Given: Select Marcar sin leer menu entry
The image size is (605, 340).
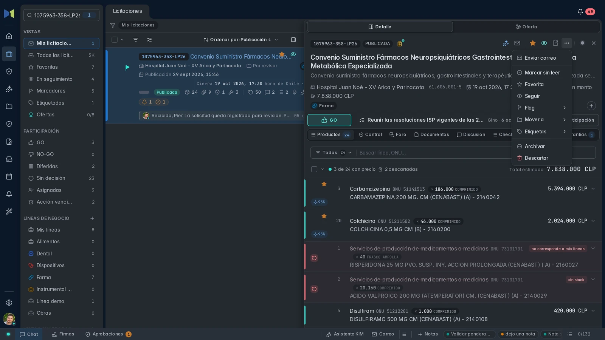Looking at the screenshot, I should (x=541, y=73).
